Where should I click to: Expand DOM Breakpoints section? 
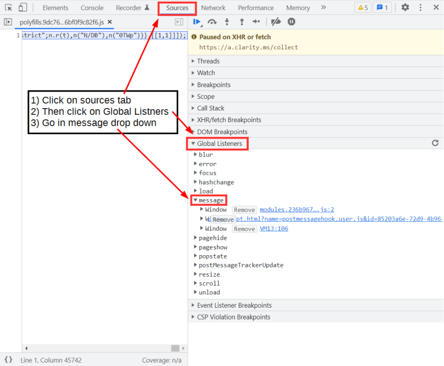coord(316,132)
